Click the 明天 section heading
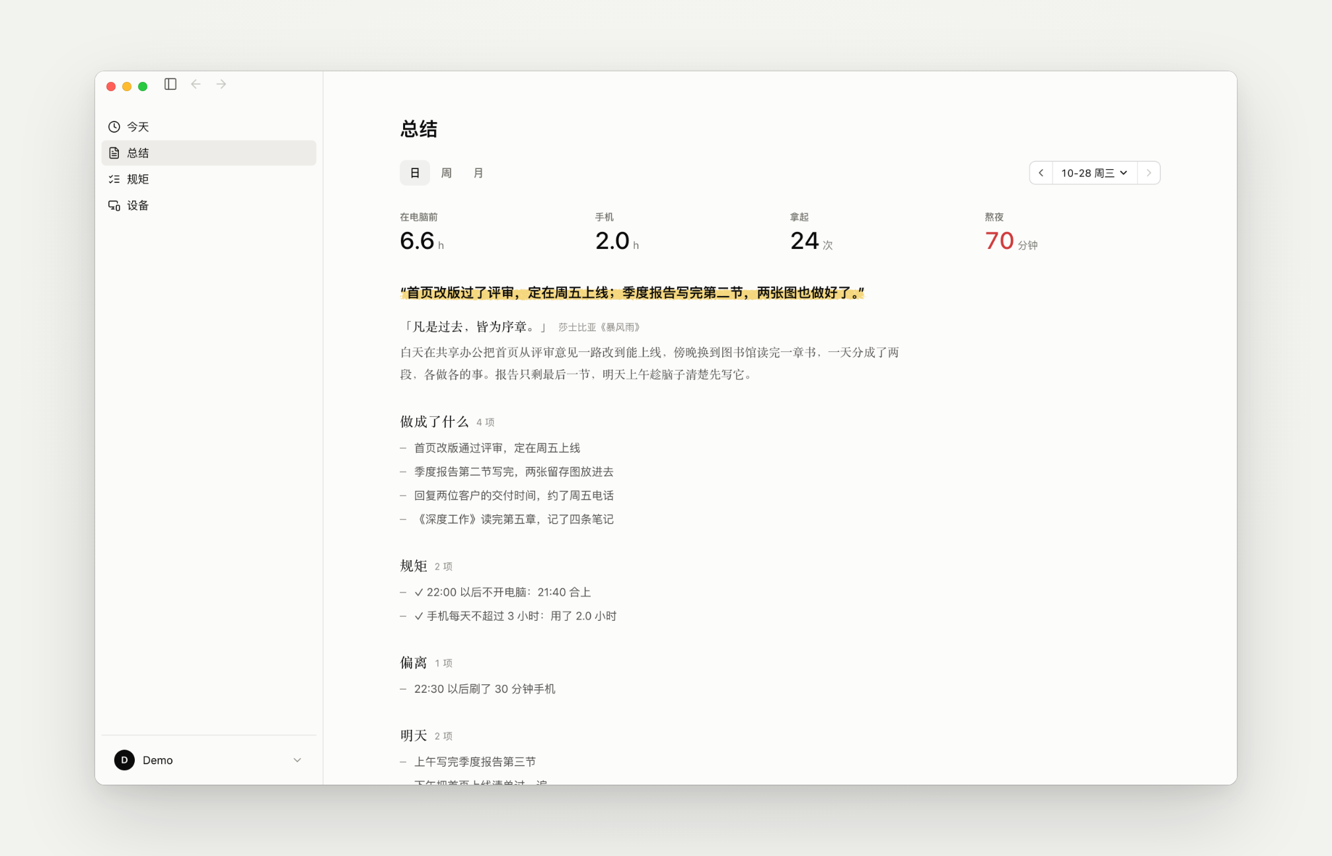 click(414, 735)
